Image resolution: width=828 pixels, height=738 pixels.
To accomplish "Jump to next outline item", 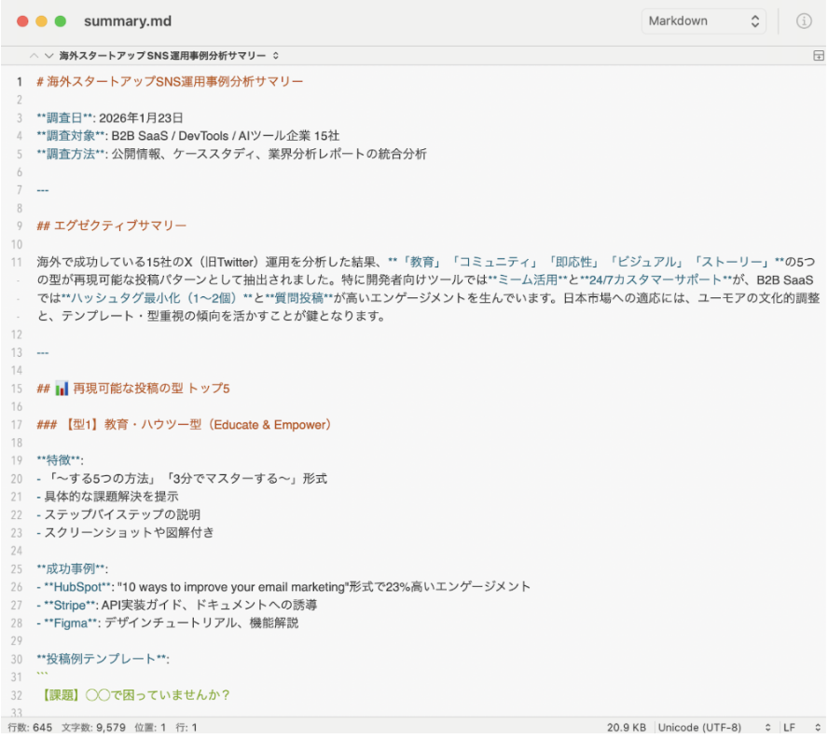I will 47,56.
